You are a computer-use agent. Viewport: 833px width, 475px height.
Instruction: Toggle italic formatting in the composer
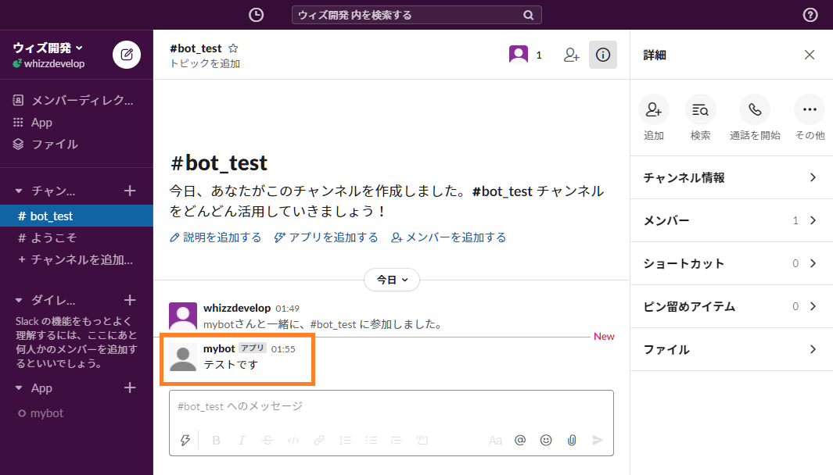[x=242, y=440]
